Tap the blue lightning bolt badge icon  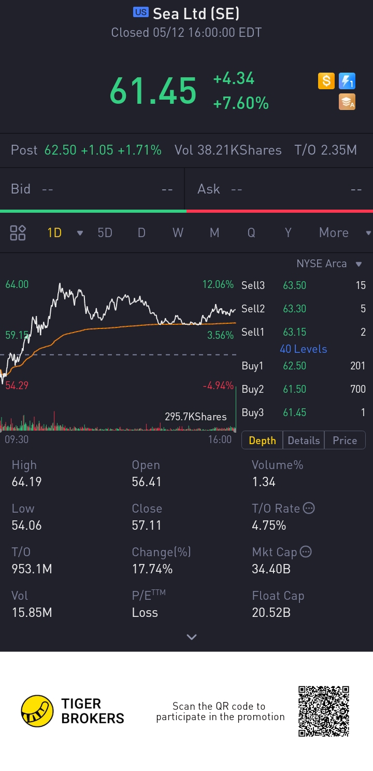[x=347, y=81]
